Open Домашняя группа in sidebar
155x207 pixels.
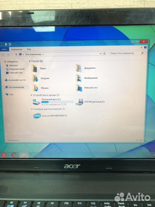point(15,80)
